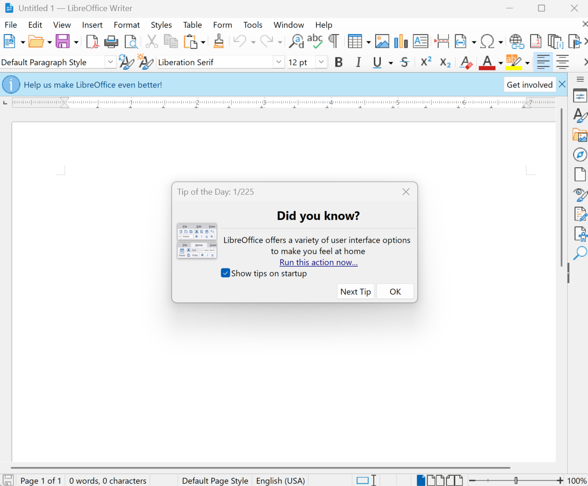Run the spelling check icon

coord(315,41)
